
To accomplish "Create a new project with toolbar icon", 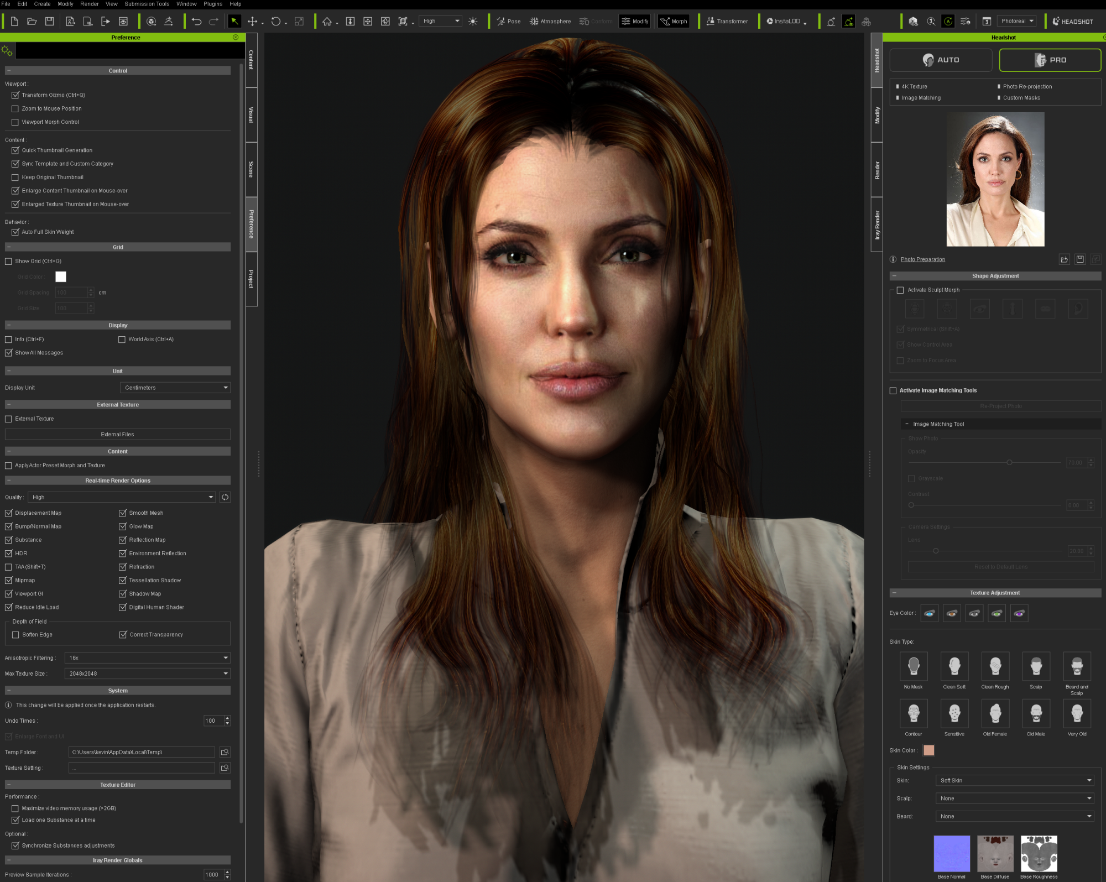I will coord(15,21).
